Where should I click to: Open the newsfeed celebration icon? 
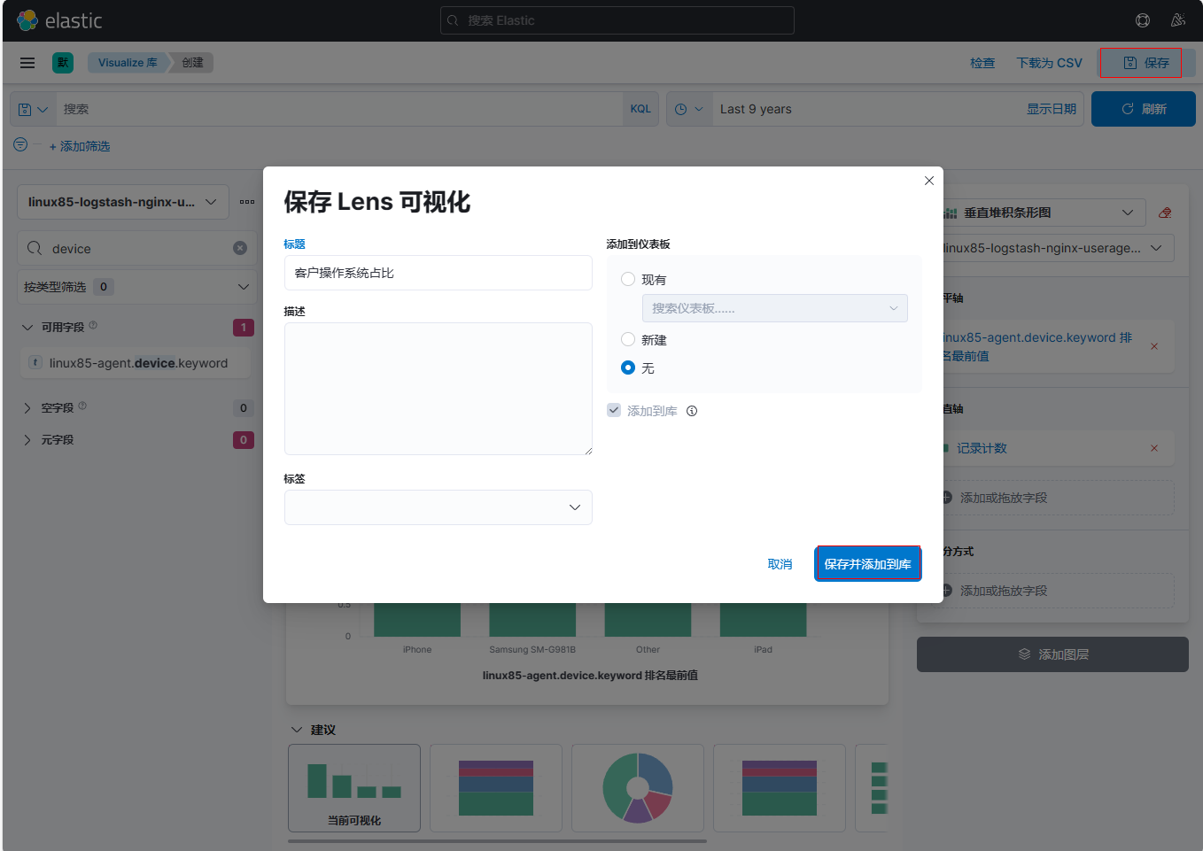(x=1177, y=20)
